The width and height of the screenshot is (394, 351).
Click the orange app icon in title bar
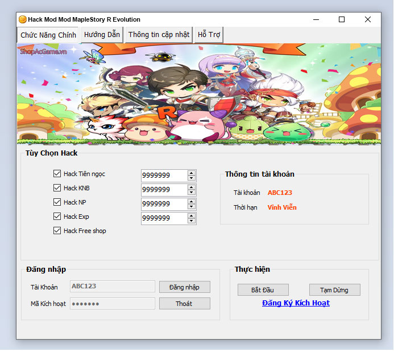point(23,19)
